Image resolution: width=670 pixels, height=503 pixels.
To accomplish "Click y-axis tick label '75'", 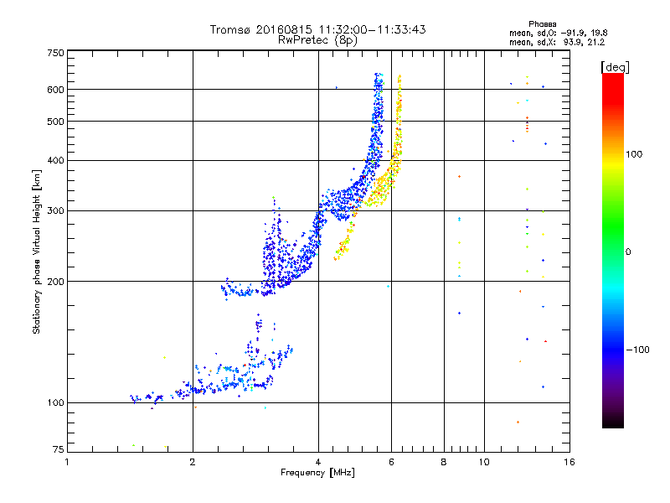I will point(59,449).
